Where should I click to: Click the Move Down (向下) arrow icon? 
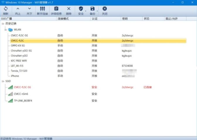pos(30,8)
